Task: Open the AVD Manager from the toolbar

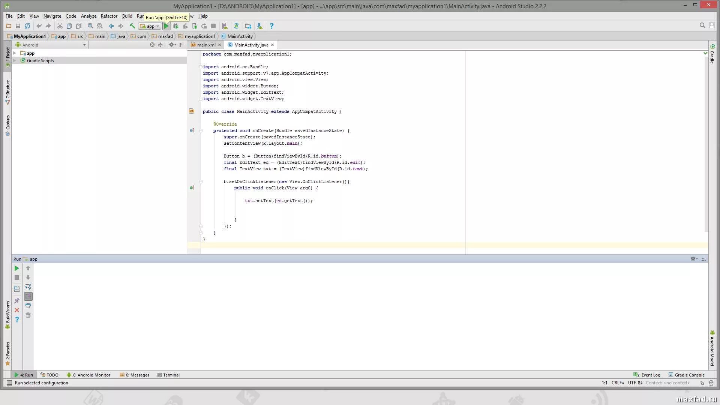Action: pyautogui.click(x=225, y=26)
